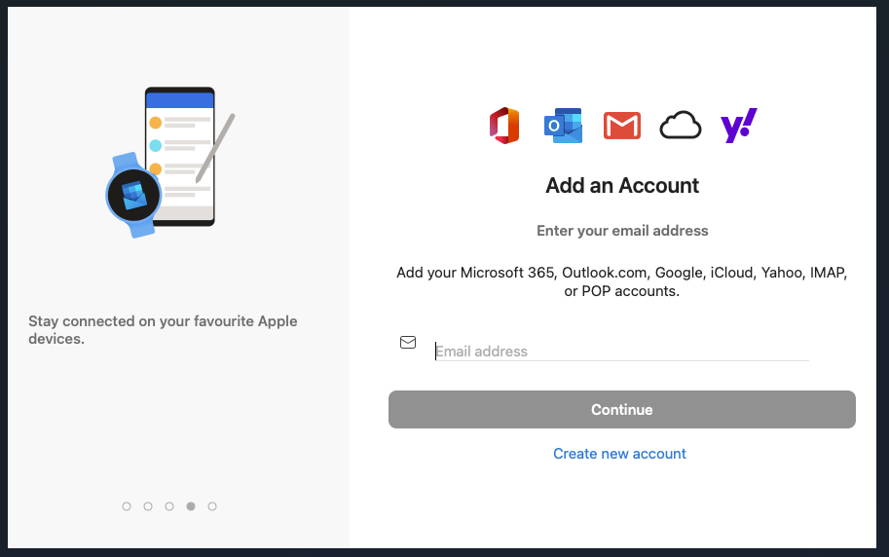Select the second carousel page dot
This screenshot has height=557, width=889.
(x=148, y=506)
